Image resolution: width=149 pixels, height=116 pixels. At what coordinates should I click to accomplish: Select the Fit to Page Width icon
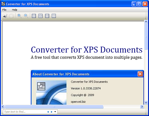coord(40,16)
